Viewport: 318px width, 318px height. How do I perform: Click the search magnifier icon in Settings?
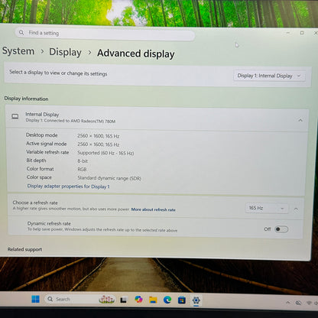(x=21, y=33)
